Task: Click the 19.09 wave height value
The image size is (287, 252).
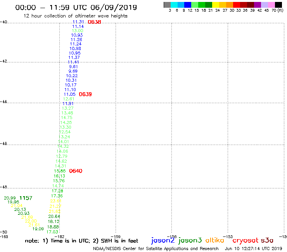Action: click(38, 229)
